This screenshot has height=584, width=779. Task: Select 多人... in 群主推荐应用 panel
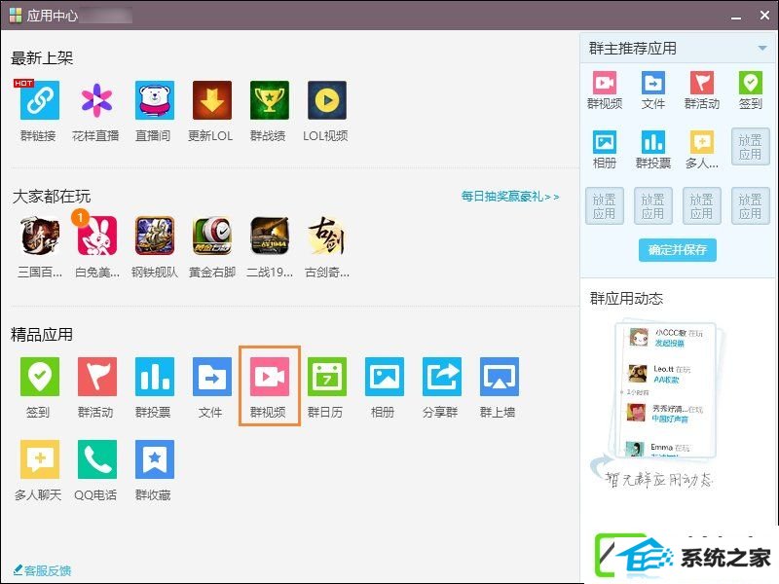[702, 142]
